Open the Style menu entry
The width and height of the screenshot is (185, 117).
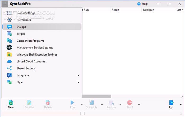click(42, 82)
